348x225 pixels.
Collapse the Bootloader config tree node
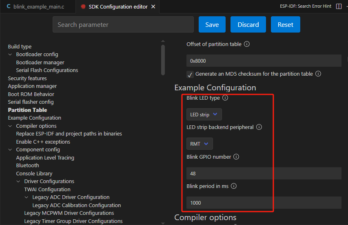coord(10,55)
